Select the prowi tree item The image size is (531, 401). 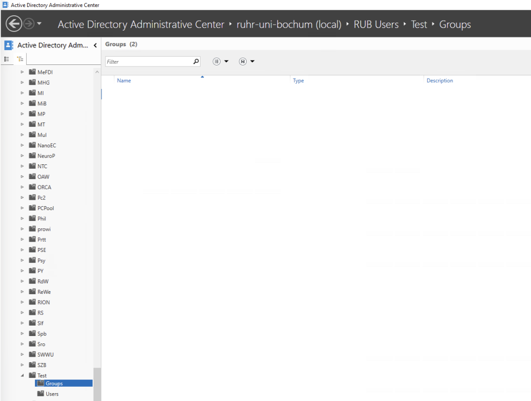tap(44, 229)
